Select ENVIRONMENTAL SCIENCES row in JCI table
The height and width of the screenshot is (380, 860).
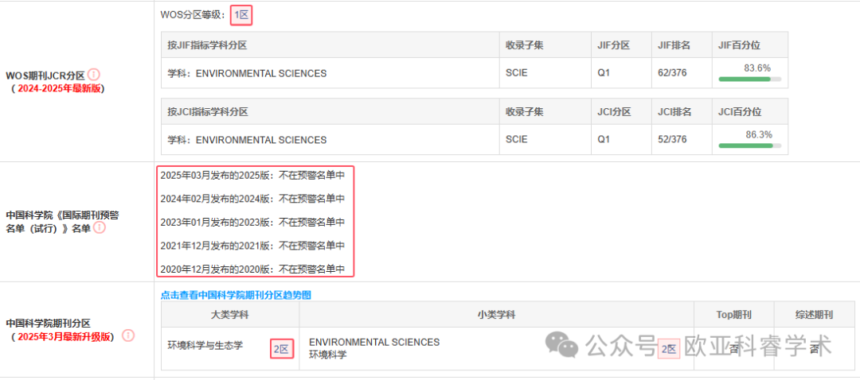tap(475, 140)
